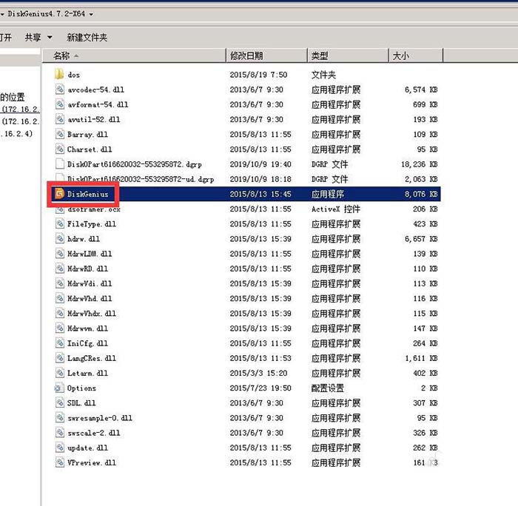518x506 pixels.
Task: Select the HdrwRD.dll file icon
Action: tap(59, 269)
